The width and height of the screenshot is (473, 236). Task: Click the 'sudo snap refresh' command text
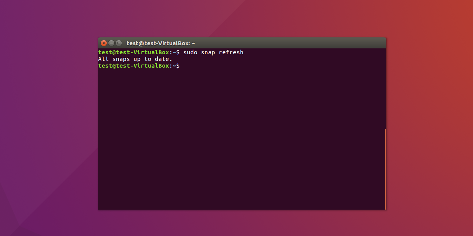pos(213,52)
